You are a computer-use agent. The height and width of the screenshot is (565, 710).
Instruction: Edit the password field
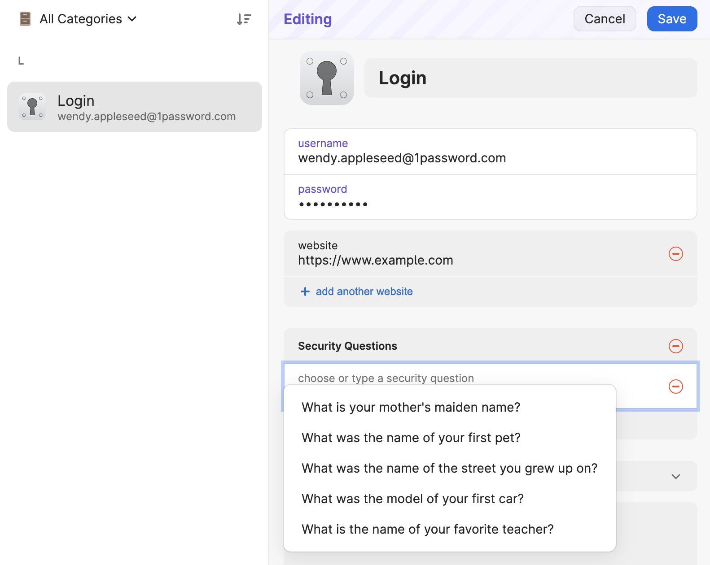pyautogui.click(x=490, y=197)
